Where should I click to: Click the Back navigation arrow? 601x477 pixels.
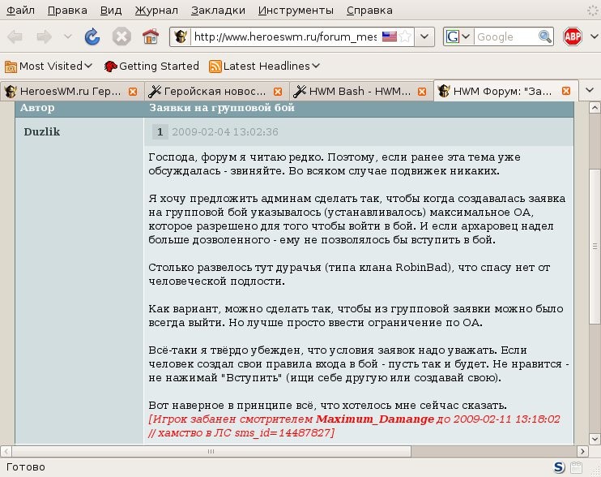[x=15, y=37]
